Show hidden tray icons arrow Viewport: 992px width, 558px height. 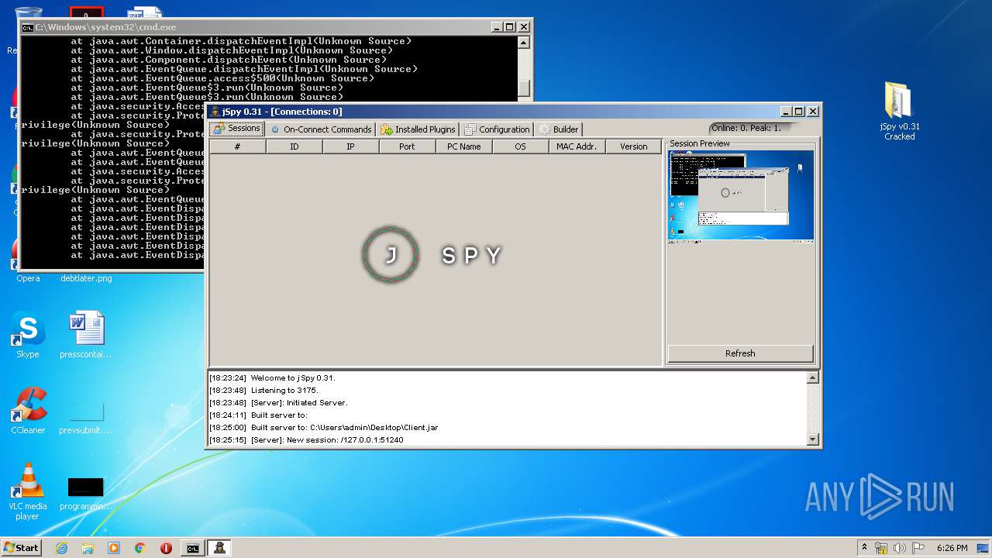tap(864, 547)
